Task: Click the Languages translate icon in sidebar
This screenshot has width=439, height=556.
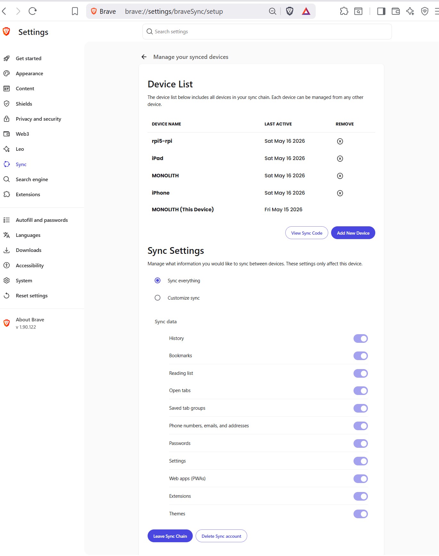Action: [x=6, y=235]
